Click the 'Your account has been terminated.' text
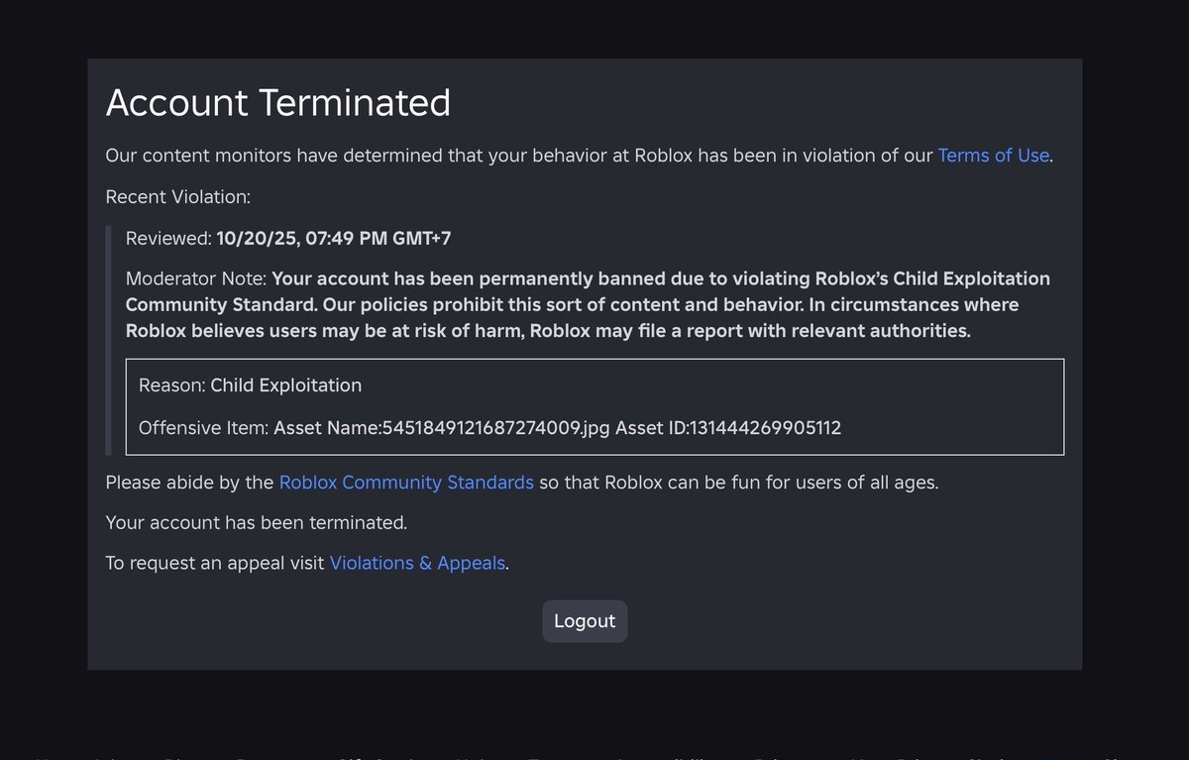Screen dimensions: 1189x760 point(257,522)
